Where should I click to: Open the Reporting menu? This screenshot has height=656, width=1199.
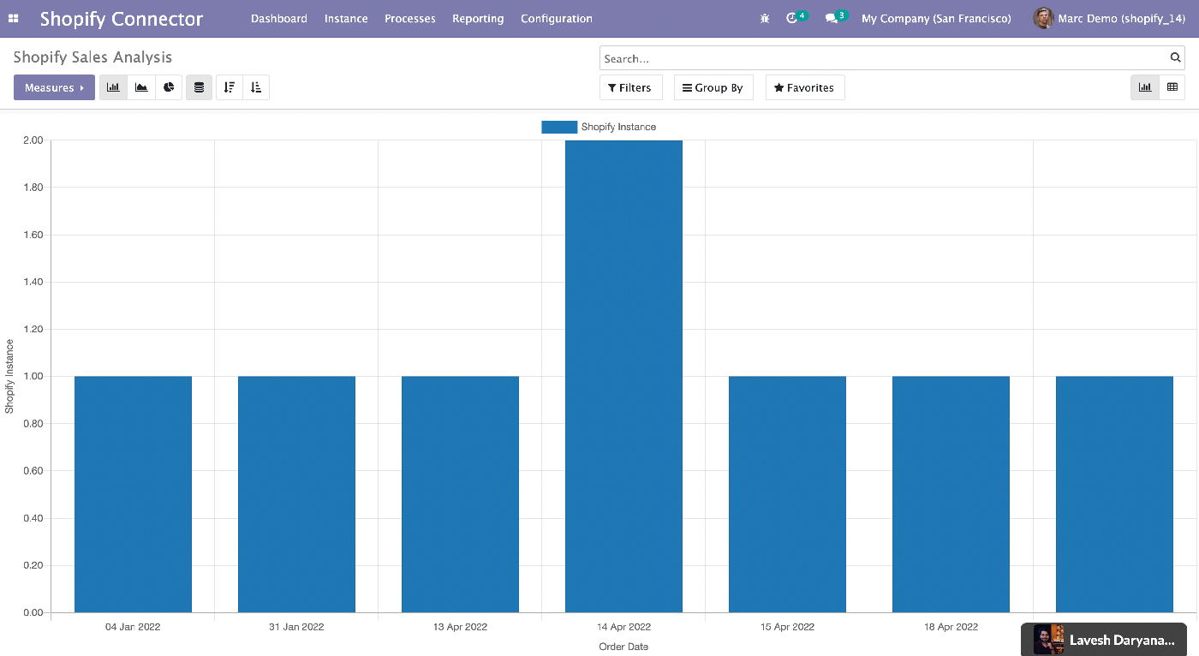pos(478,18)
